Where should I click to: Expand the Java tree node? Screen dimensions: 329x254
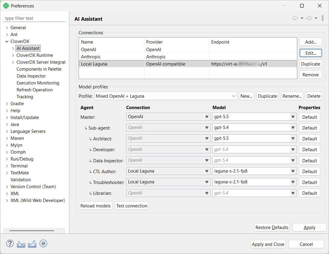click(7, 124)
